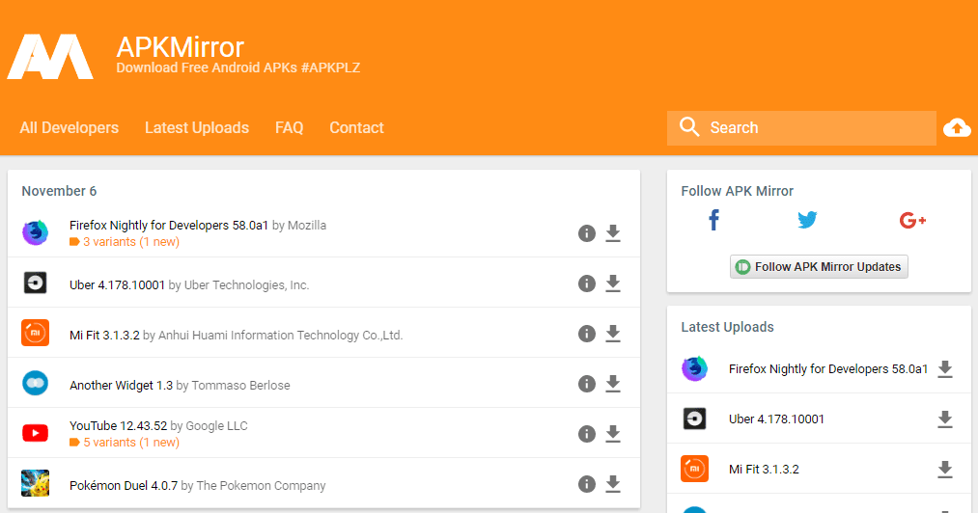Open Firefox Nightly title in Latest Uploads sidebar
Screen dimensions: 978x513
tap(828, 369)
